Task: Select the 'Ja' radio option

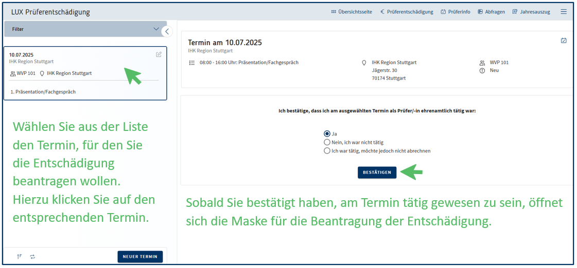Action: point(327,133)
